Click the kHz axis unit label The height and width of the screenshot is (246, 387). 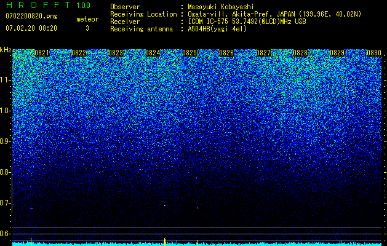tap(6, 50)
